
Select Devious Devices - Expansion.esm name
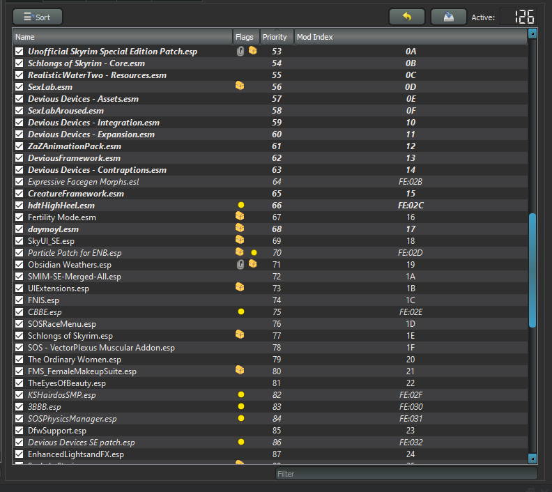point(91,134)
